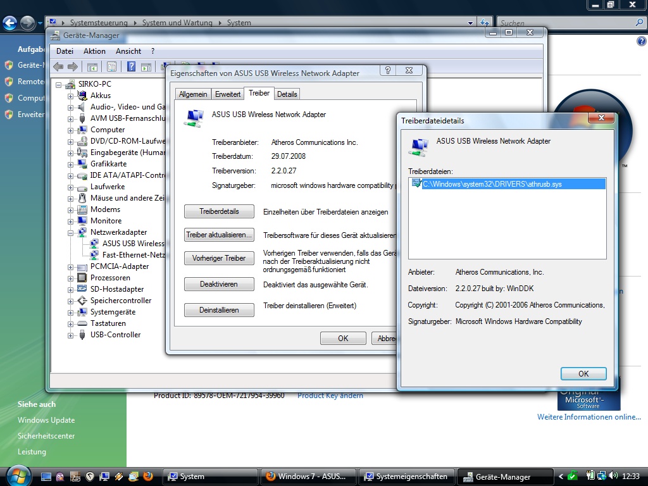The width and height of the screenshot is (648, 486).
Task: Click OK in Treiberdateidetails dialog
Action: pos(583,373)
